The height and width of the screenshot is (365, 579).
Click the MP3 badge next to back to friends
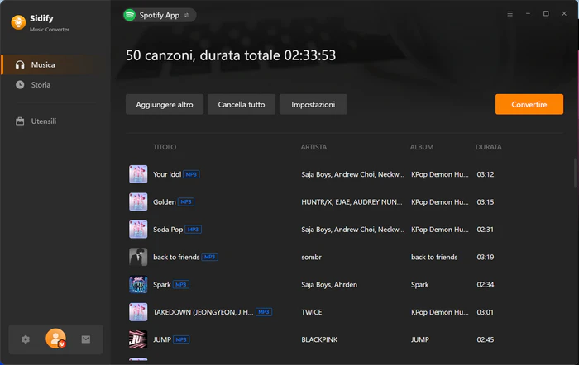point(210,257)
